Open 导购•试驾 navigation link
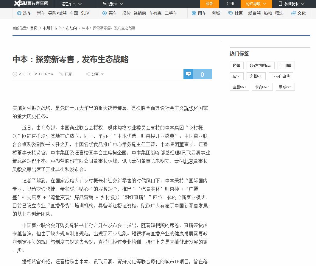Image resolution: width=316 pixels, height=266 pixels. 57,13
